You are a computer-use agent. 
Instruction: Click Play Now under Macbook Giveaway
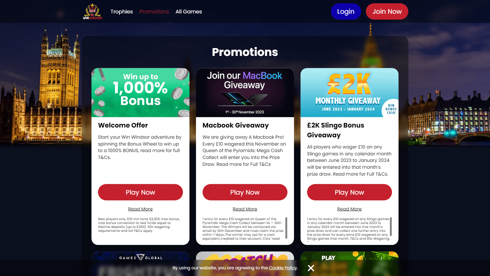pyautogui.click(x=245, y=192)
